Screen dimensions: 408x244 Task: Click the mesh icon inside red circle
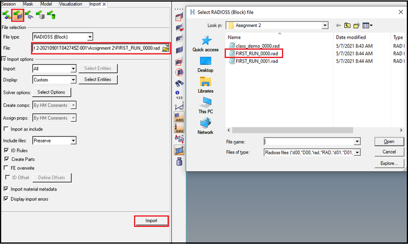pos(179,72)
